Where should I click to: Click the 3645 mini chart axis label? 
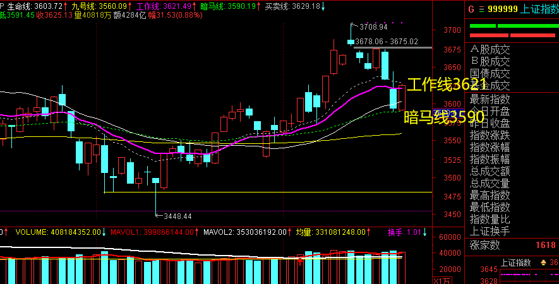pos(489,269)
